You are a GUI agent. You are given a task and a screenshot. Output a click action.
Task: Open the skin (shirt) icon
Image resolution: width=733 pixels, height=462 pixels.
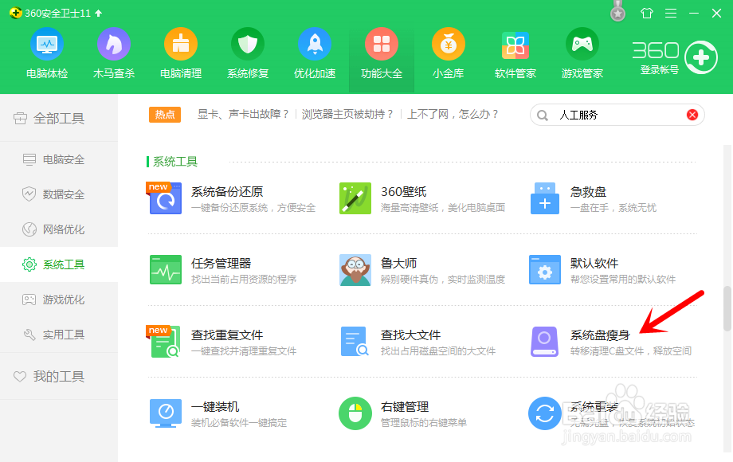coord(647,13)
